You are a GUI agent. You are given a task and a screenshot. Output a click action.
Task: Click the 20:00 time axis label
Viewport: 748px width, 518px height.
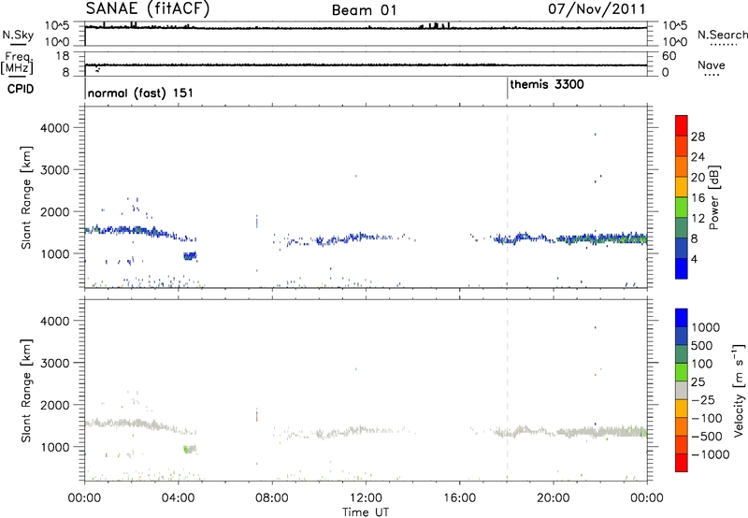point(553,498)
